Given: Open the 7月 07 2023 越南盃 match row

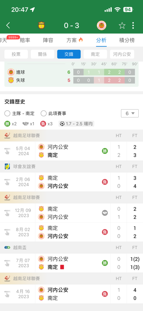Looking at the screenshot, I should [71, 263].
